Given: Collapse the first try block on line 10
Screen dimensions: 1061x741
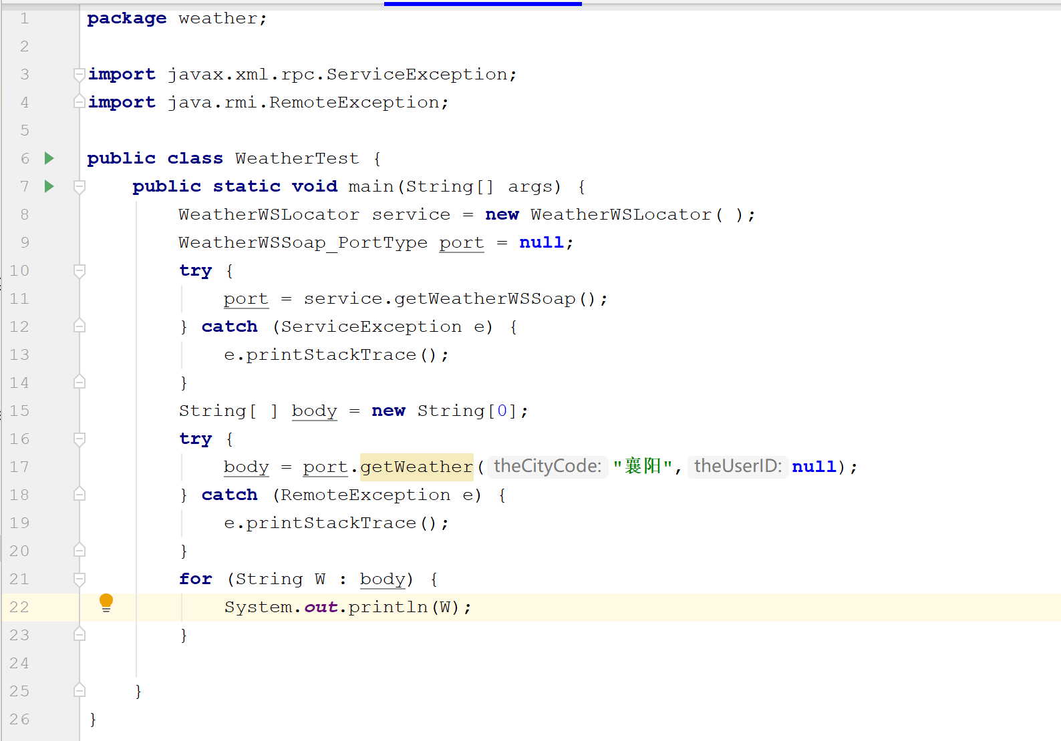Looking at the screenshot, I should point(80,271).
